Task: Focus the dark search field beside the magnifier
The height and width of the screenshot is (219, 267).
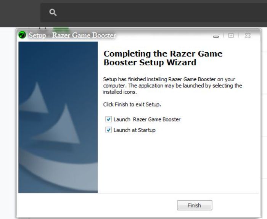Action: tap(162, 13)
